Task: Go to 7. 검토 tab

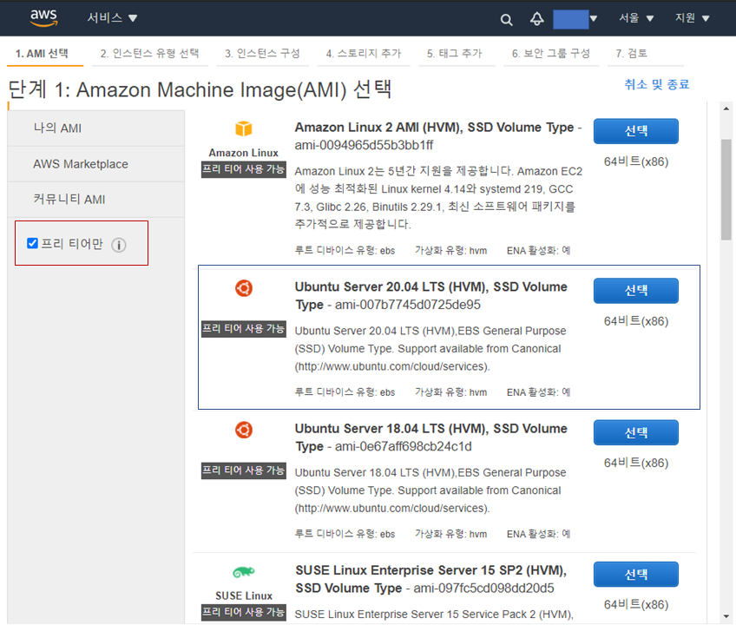Action: pos(631,54)
